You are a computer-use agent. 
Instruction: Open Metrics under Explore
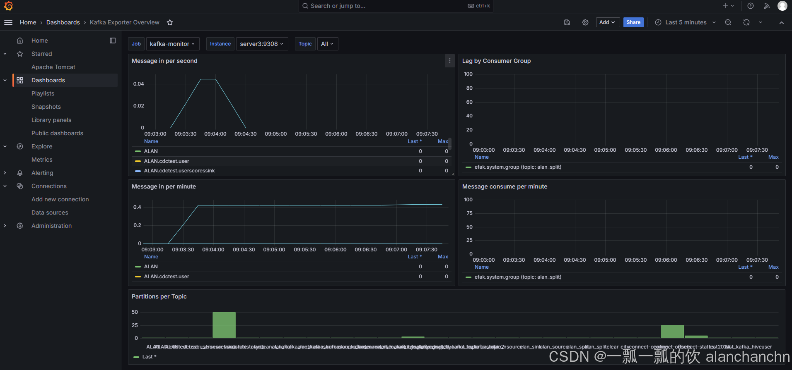42,160
